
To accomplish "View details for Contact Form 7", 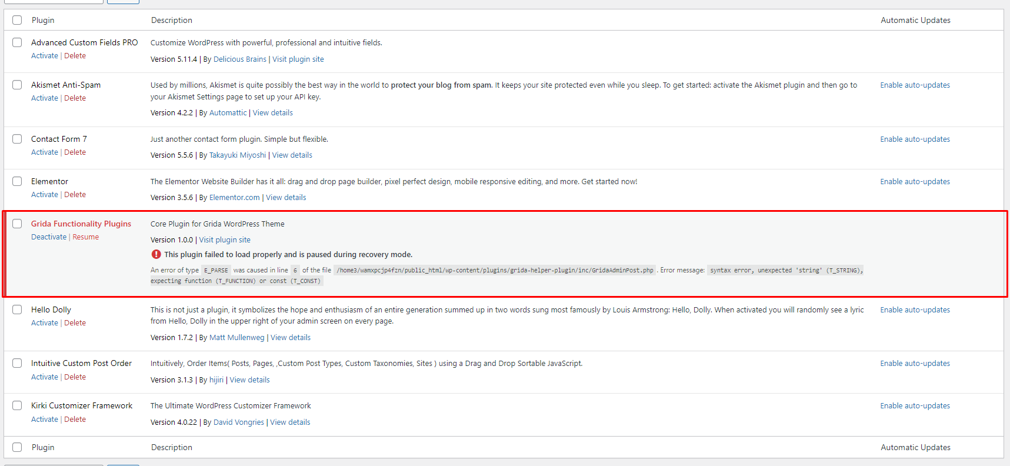I will (292, 155).
